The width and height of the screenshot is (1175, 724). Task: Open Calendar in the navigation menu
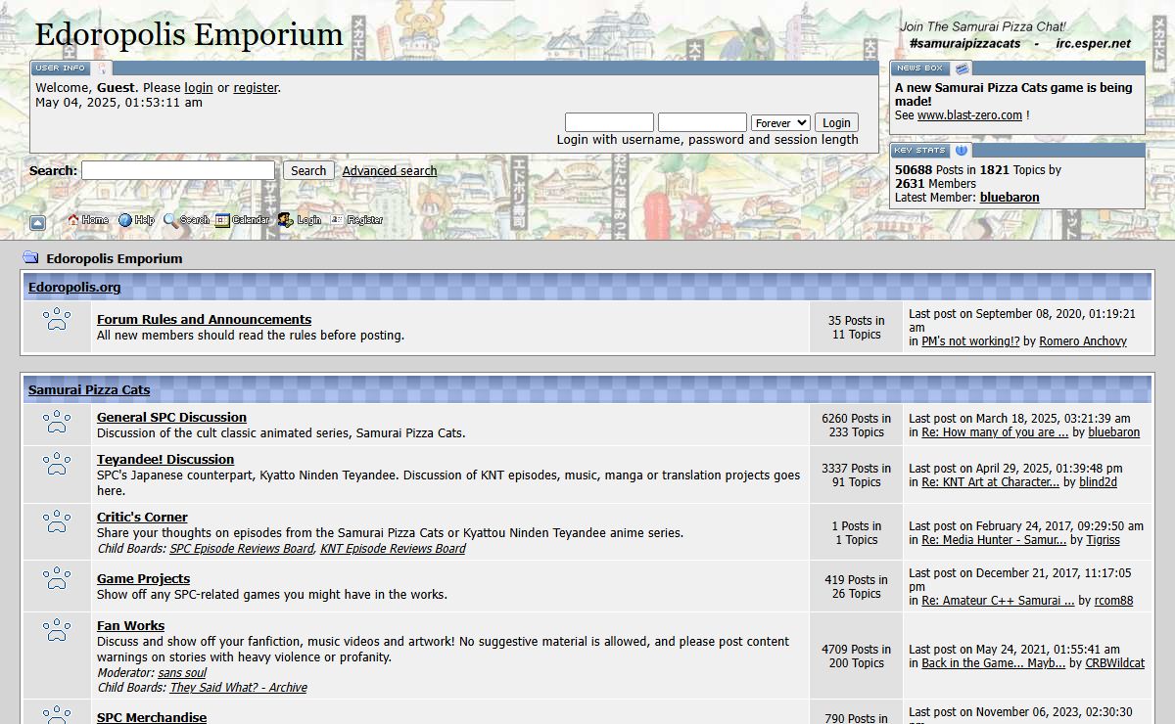242,220
